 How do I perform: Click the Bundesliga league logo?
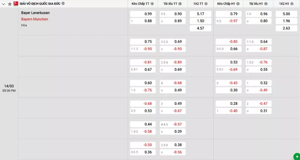[x=16, y=4]
